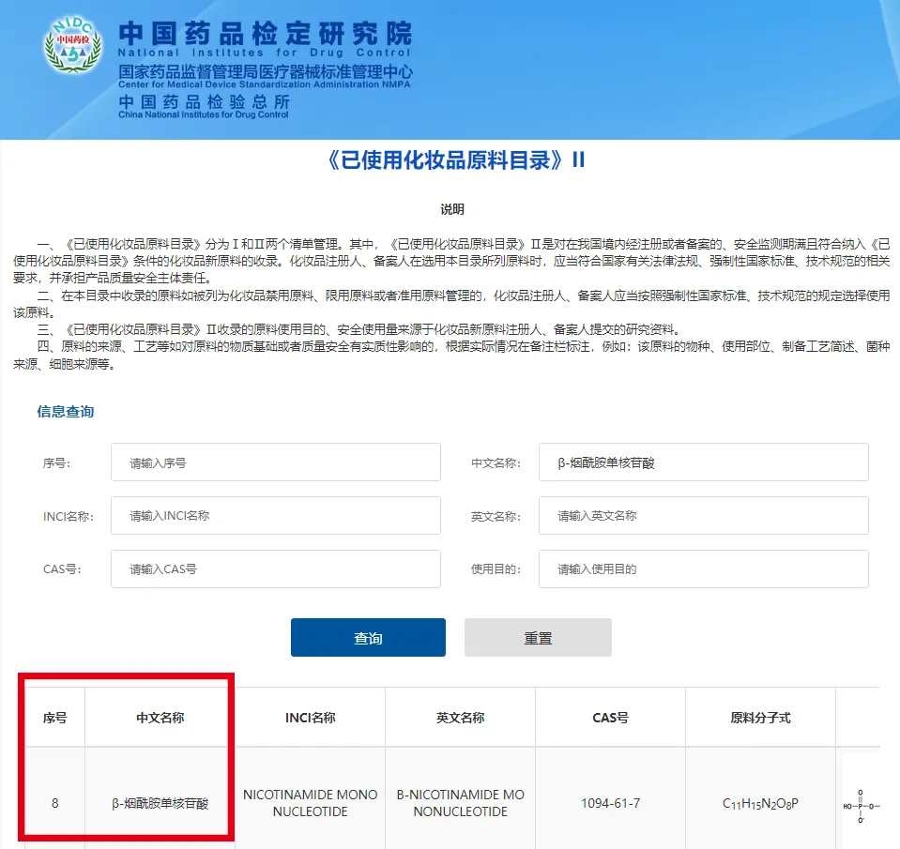Click result cell β-烟酰胺单核苷酸
900x849 pixels.
coord(160,803)
